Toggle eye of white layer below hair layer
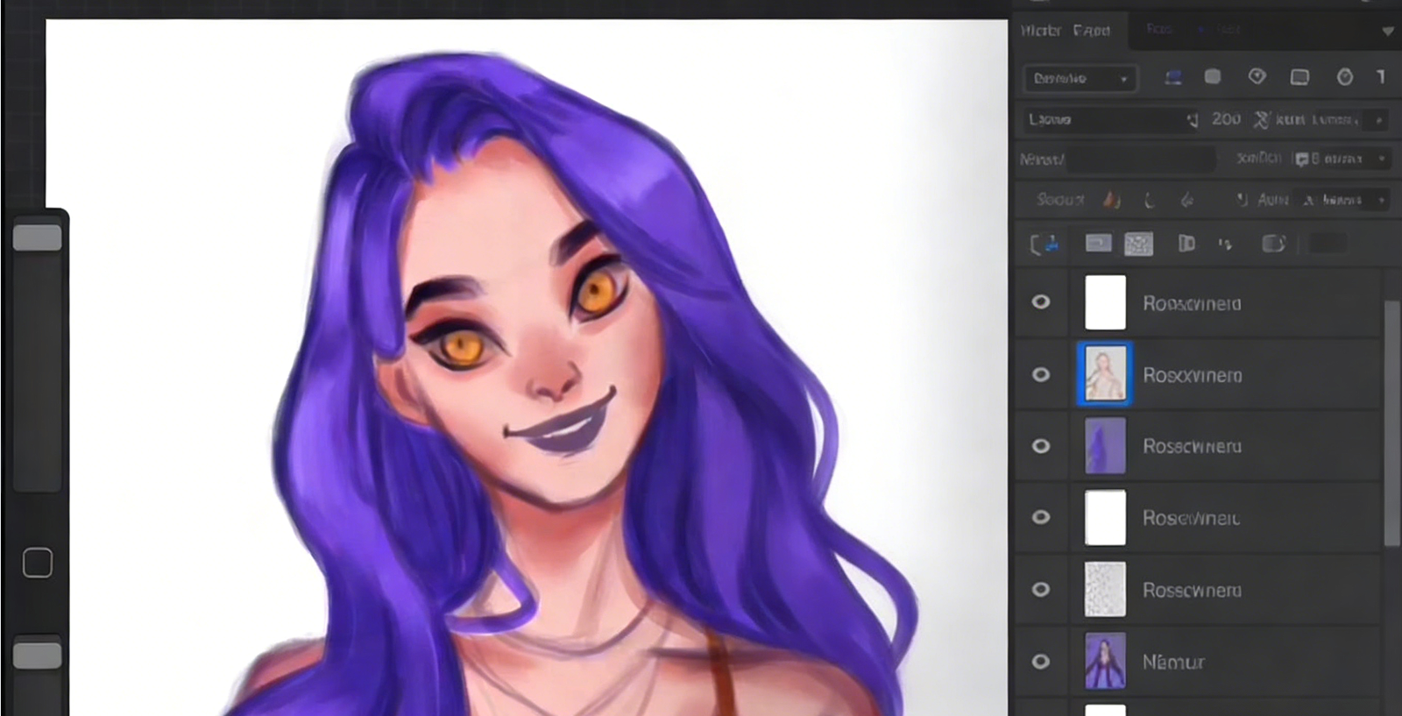 coord(1040,517)
